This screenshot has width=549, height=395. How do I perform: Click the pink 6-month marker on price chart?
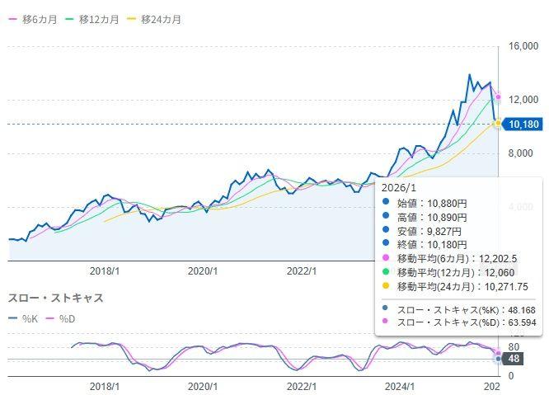pyautogui.click(x=498, y=97)
